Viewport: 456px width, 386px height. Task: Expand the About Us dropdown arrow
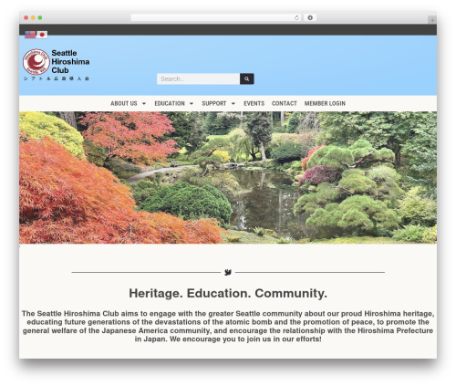coord(144,103)
